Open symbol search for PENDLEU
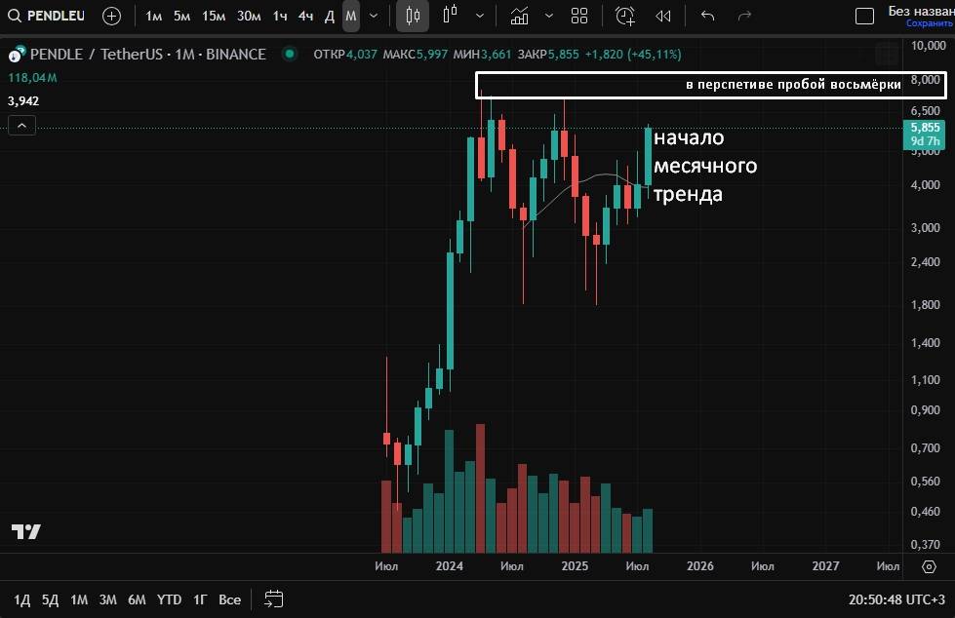 [x=49, y=16]
